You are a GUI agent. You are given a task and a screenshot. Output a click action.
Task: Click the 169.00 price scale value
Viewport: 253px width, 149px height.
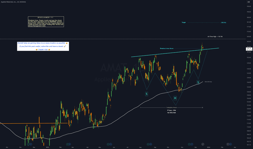[x=249, y=37]
